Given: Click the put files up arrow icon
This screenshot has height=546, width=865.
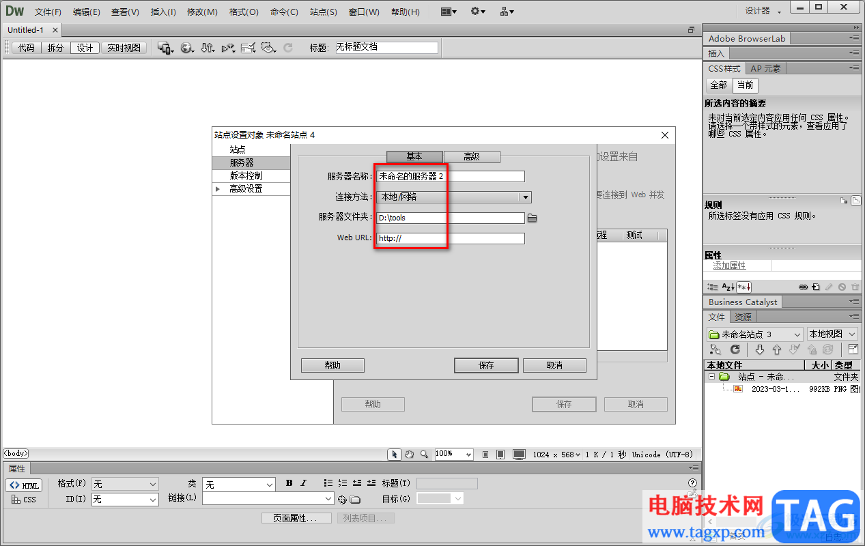Looking at the screenshot, I should point(776,349).
